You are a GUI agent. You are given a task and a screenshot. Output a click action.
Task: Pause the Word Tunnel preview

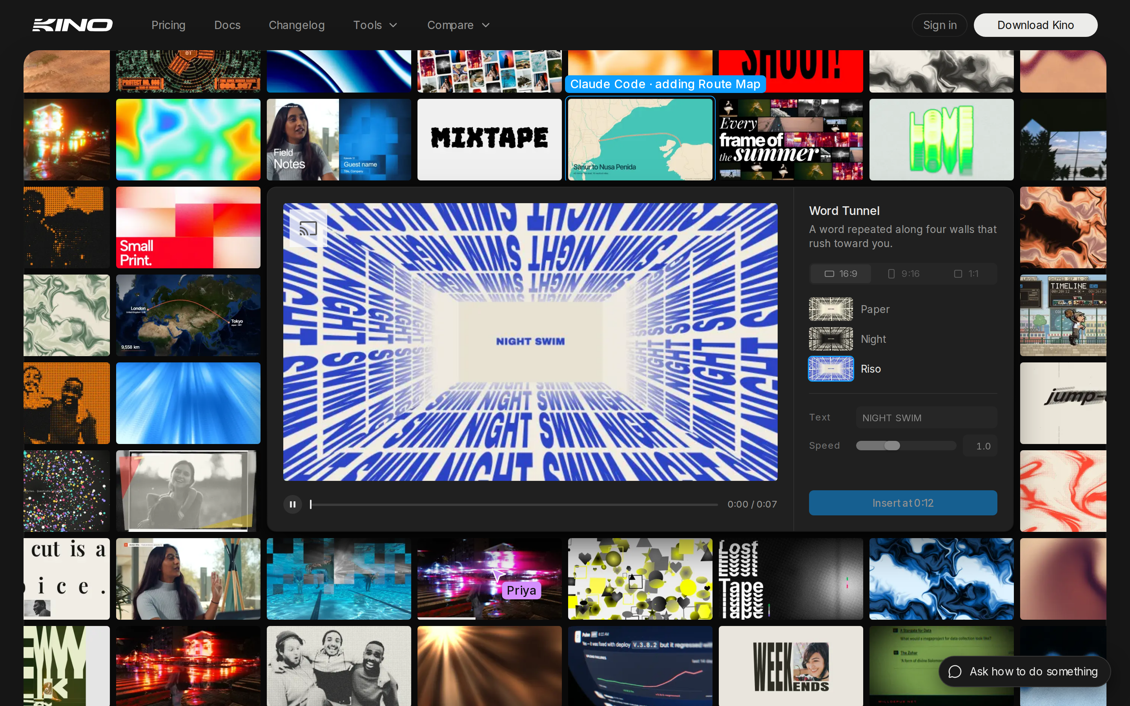293,504
